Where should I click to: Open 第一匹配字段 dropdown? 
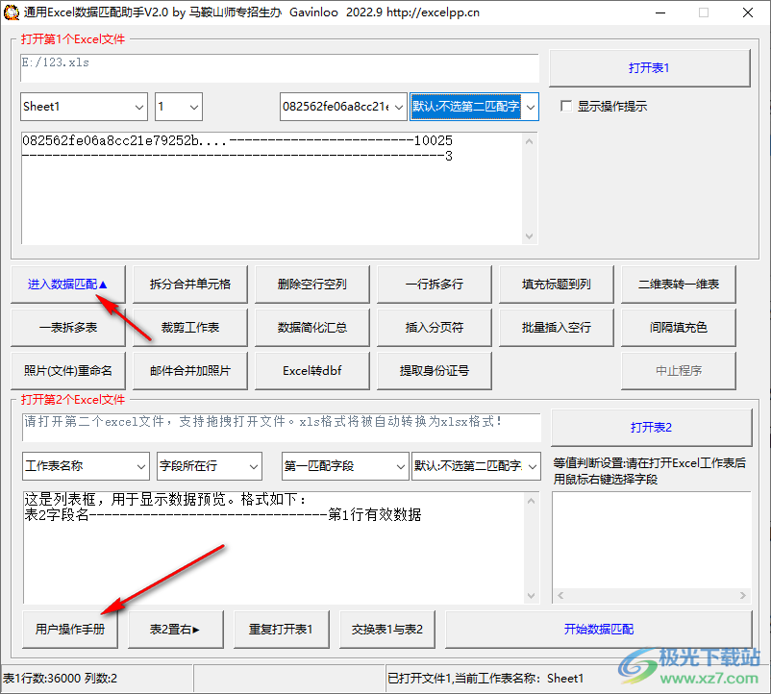(x=345, y=466)
